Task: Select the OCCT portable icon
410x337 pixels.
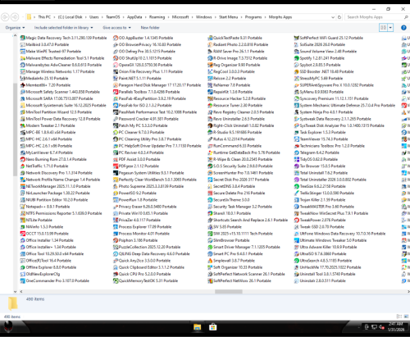Action: coord(23,234)
